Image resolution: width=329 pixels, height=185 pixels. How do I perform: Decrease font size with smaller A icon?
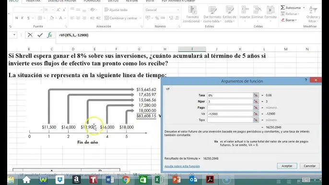pyautogui.click(x=64, y=10)
